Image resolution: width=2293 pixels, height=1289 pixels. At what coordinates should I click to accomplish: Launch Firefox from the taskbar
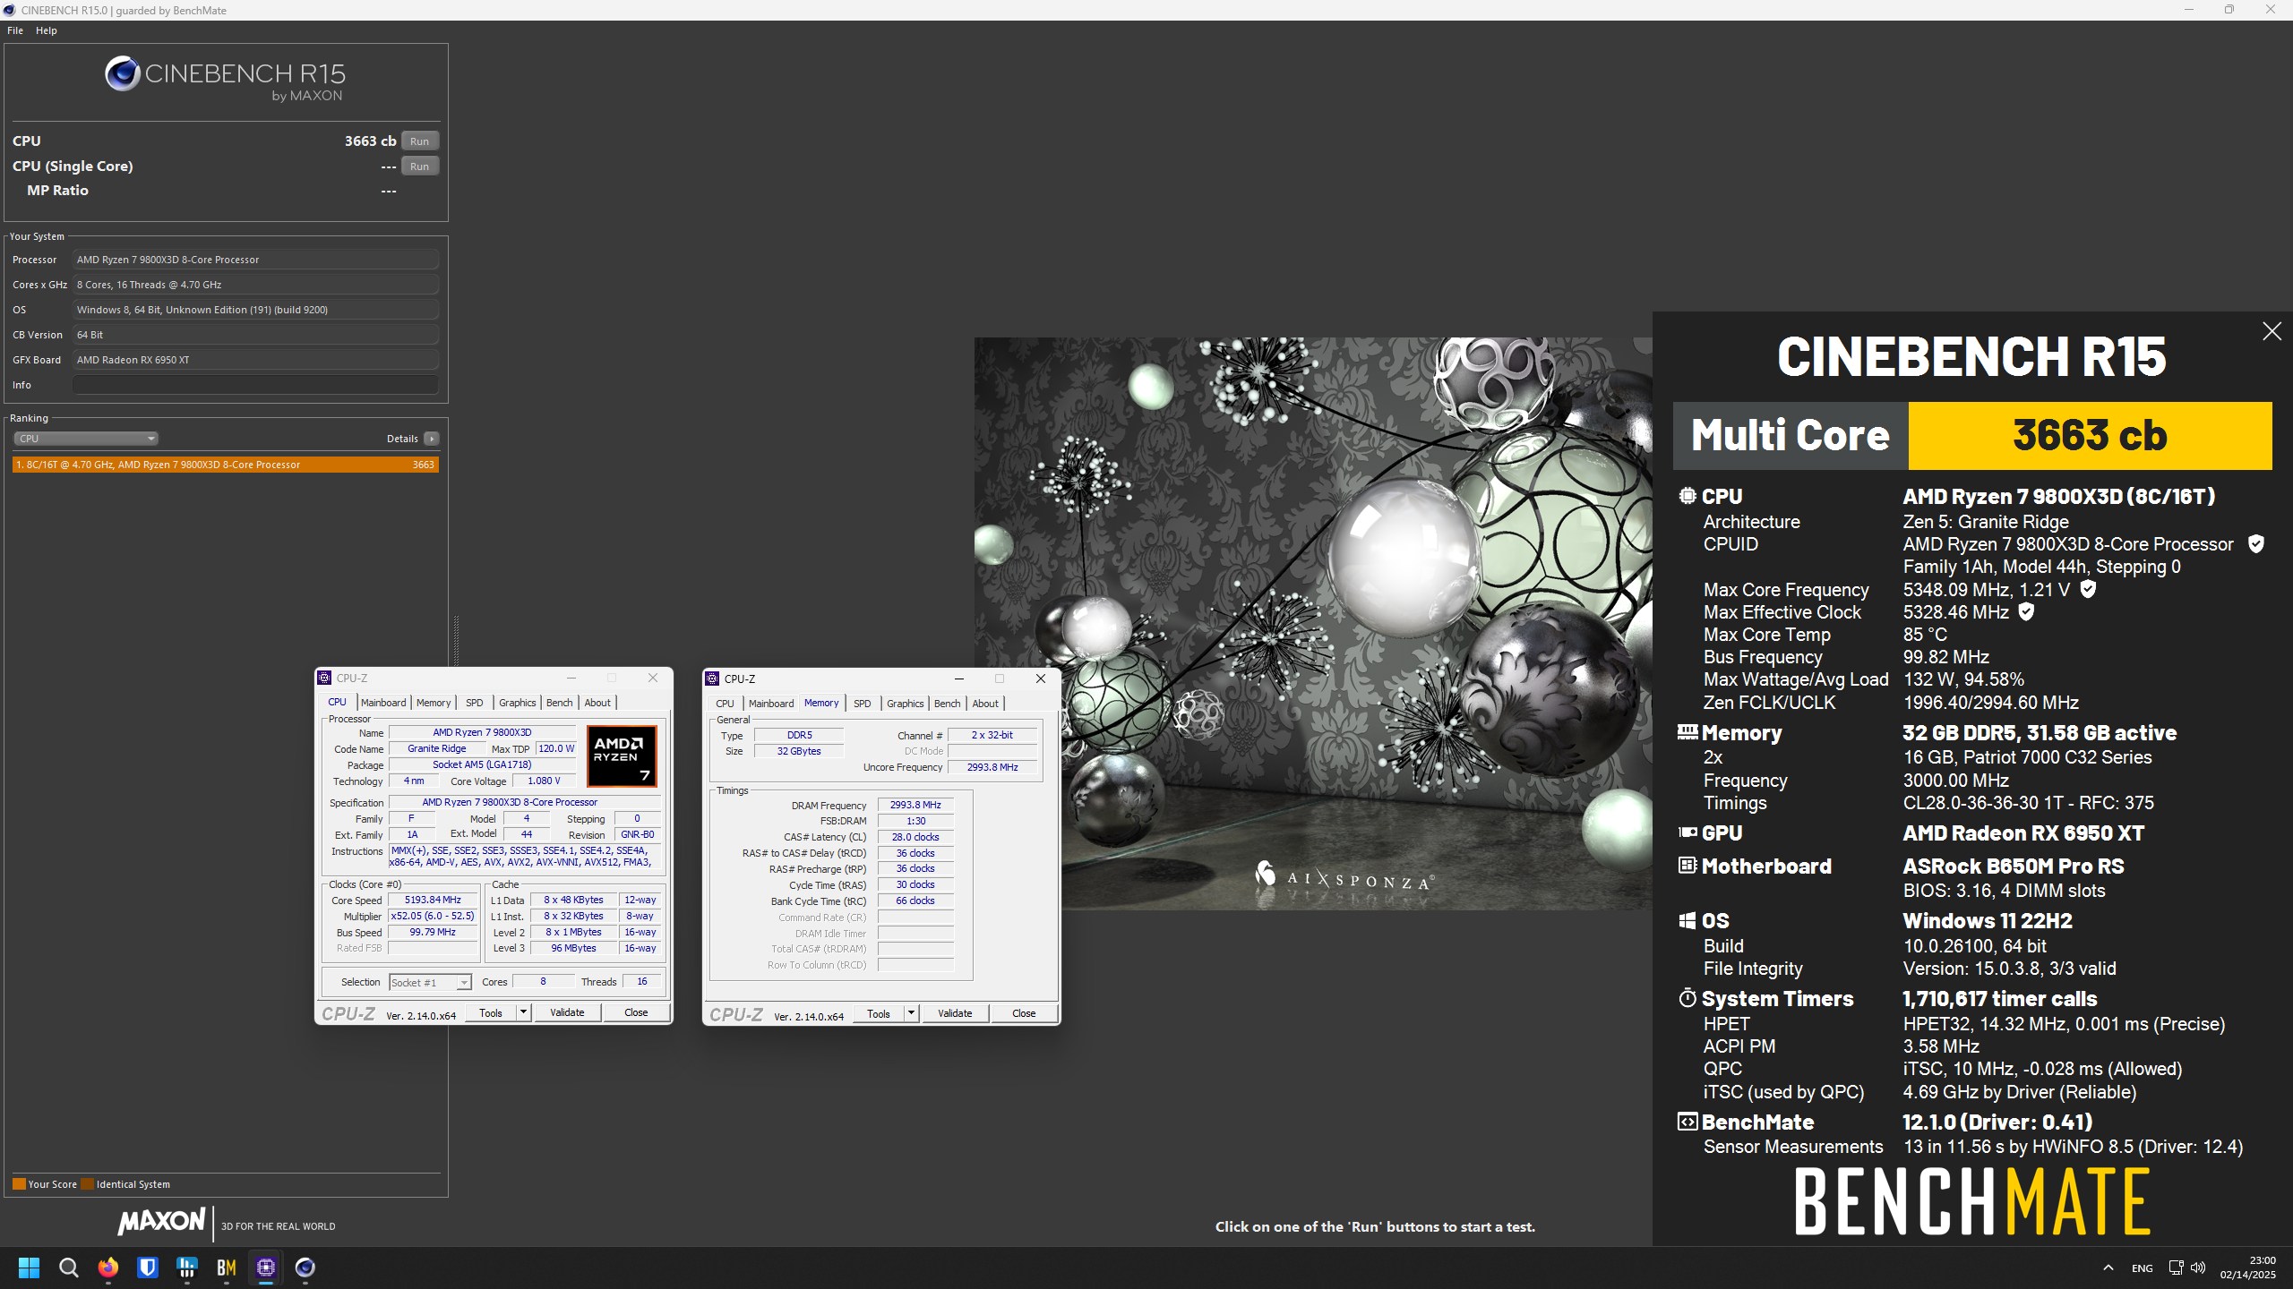click(x=108, y=1268)
